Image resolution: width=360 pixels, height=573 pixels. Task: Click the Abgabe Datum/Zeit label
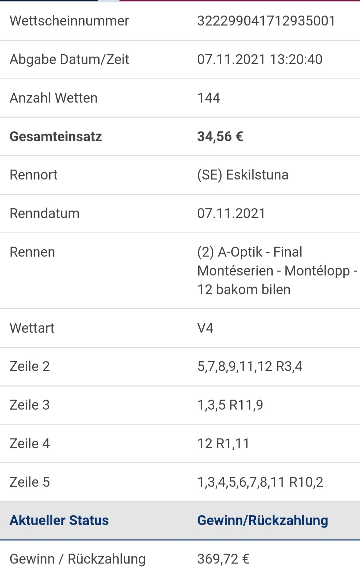coord(69,59)
